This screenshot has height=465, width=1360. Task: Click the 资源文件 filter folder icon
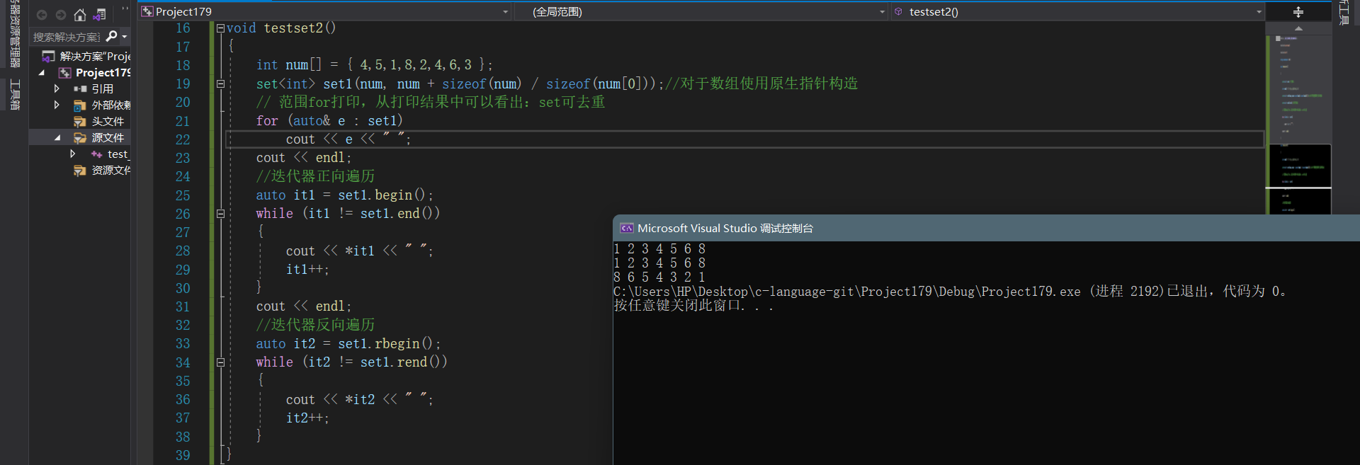(x=80, y=171)
